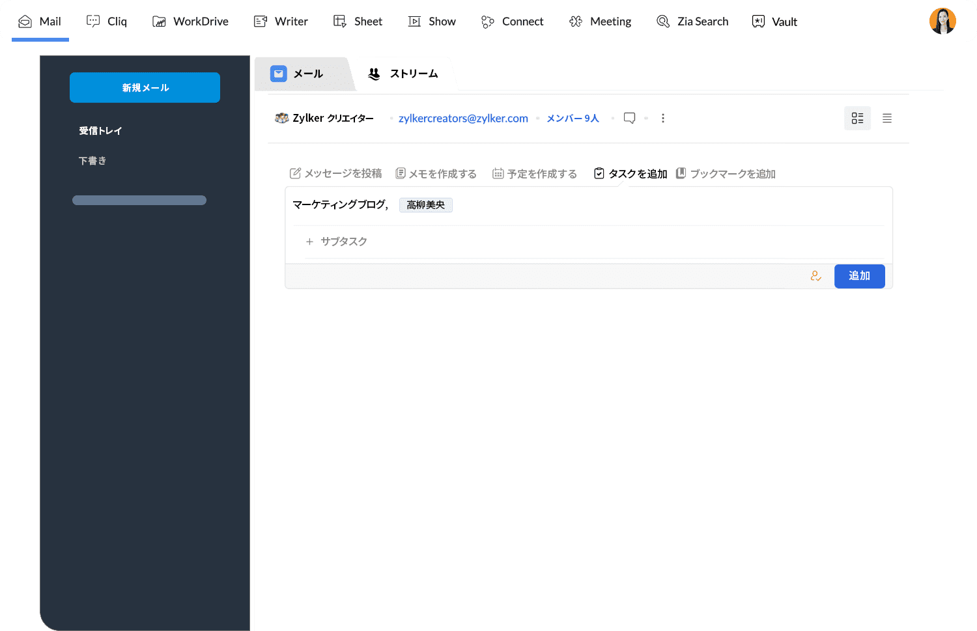Select the detailed card view icon
Screen dimensions: 977x631
tap(857, 118)
